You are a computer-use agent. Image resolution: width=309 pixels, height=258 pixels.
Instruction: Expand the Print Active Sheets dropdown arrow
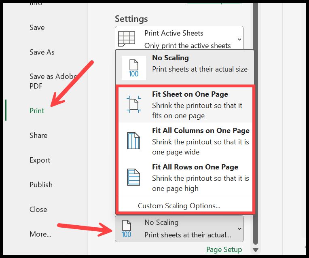[239, 39]
